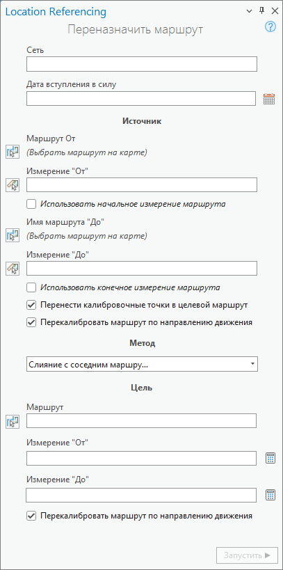Click select-route-on-map icon beside Маршрут От
This screenshot has width=283, height=570.
pyautogui.click(x=13, y=152)
